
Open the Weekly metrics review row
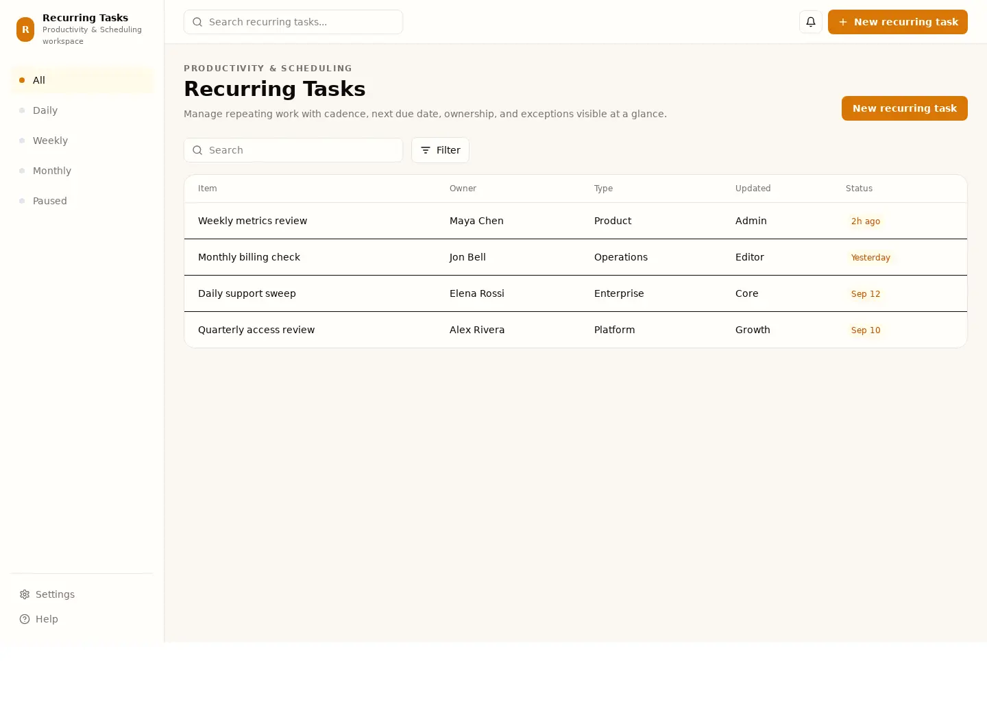576,221
